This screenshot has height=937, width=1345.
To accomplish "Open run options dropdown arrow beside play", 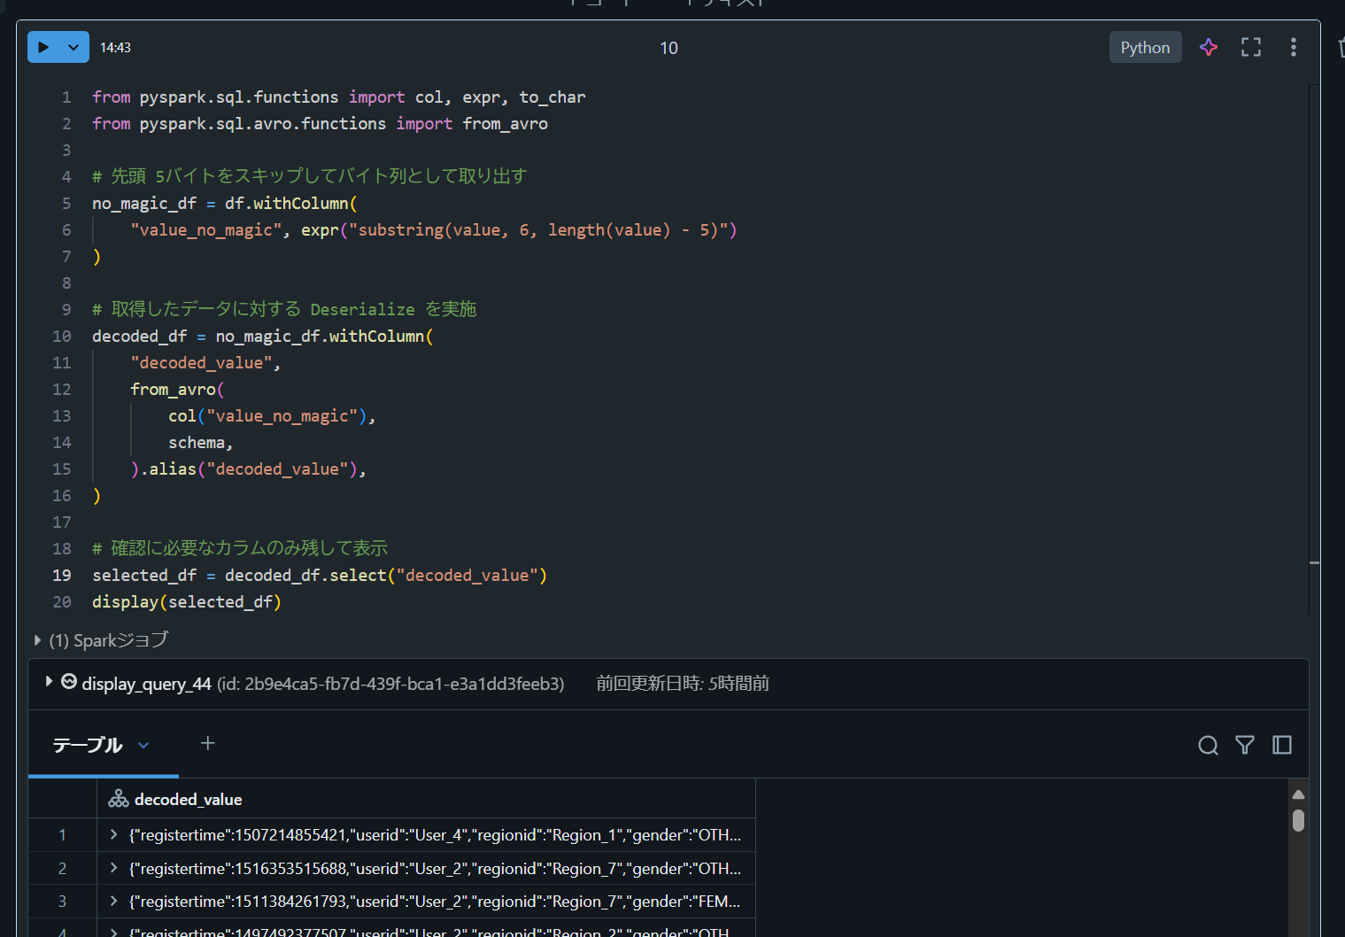I will click(x=73, y=48).
